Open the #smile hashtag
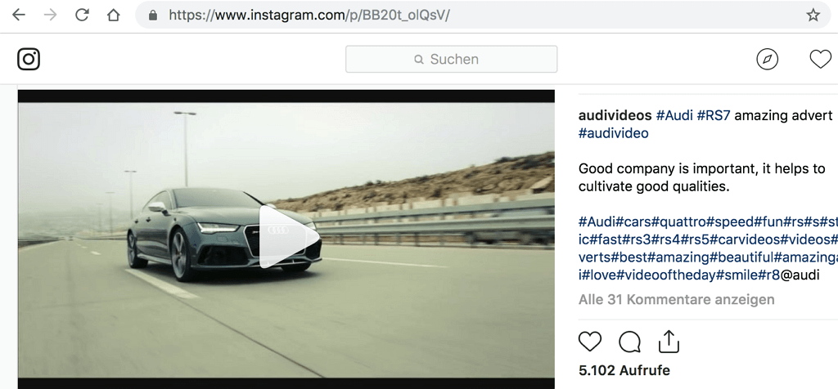Viewport: 838px width, 389px height. 737,275
